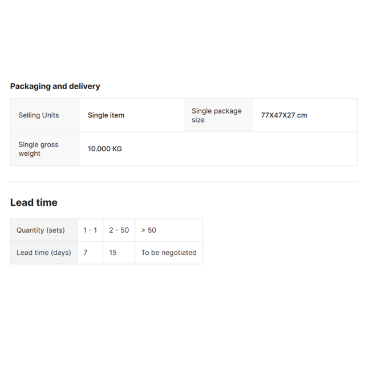Image resolution: width=365 pixels, height=365 pixels.
Task: Click the To be negotiated cell
Action: pos(169,253)
